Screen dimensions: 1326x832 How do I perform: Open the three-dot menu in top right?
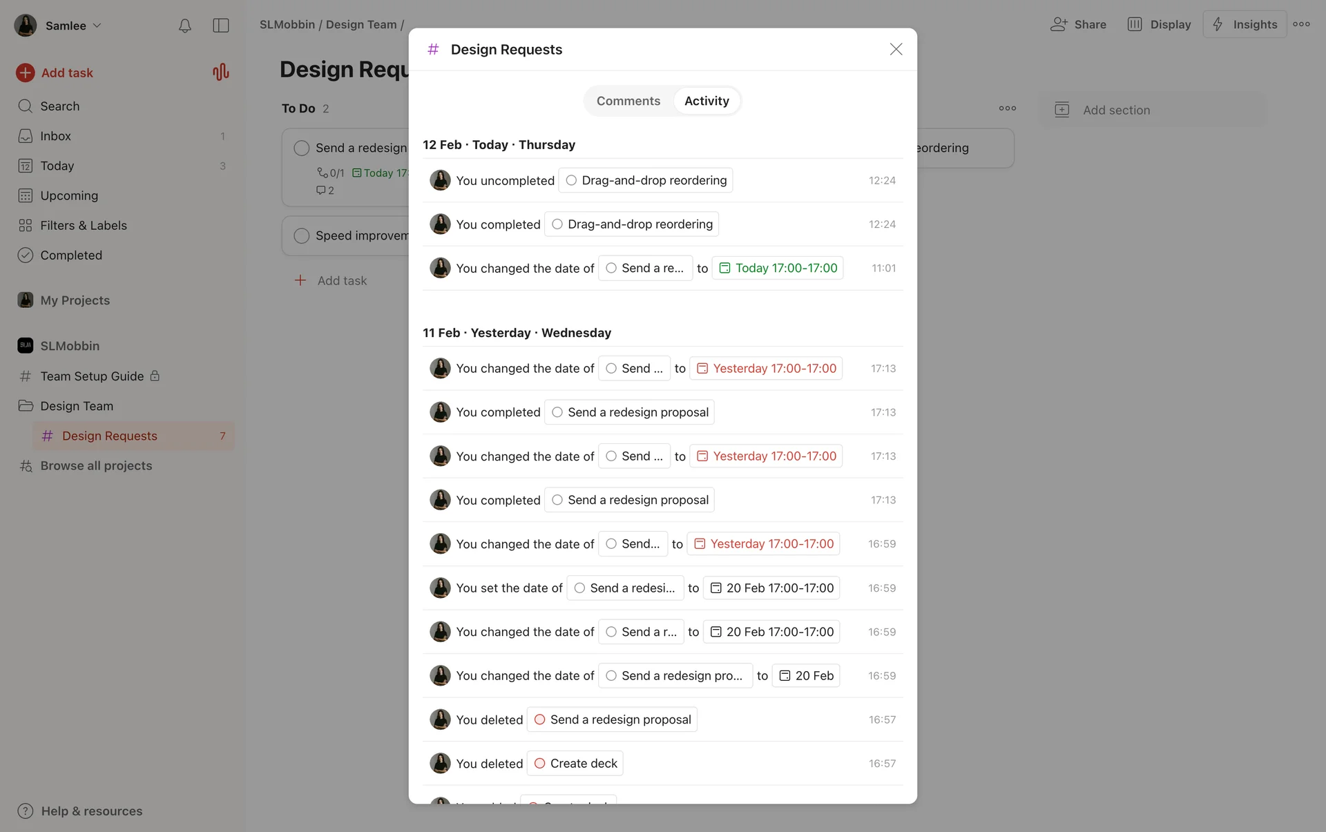click(x=1301, y=24)
